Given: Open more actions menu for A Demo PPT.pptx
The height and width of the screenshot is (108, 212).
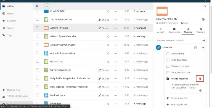Looking at the screenshot, I should pyautogui.click(x=115, y=28).
